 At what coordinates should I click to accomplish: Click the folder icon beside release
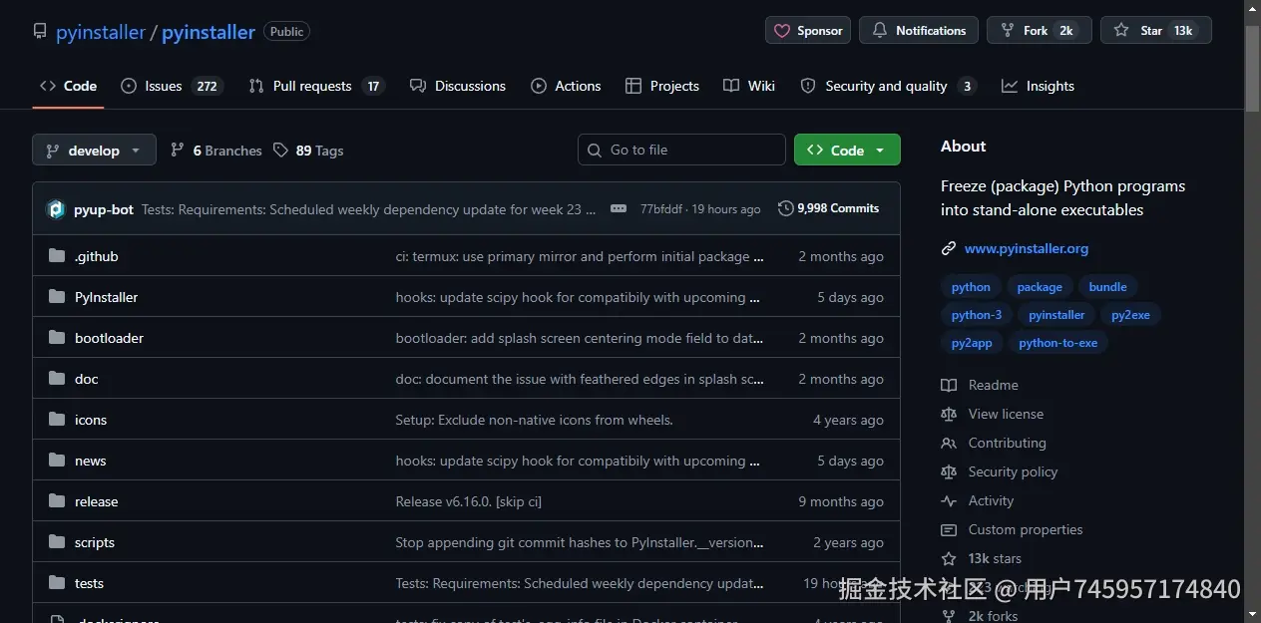[x=57, y=501]
